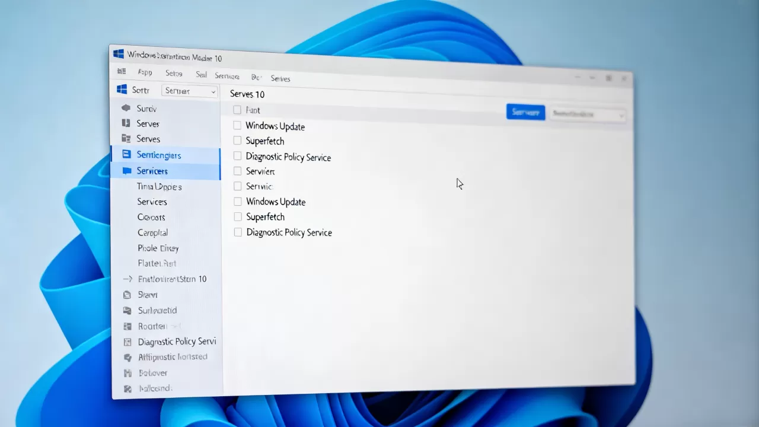
Task: Click the Serves 10 heading
Action: (x=247, y=94)
